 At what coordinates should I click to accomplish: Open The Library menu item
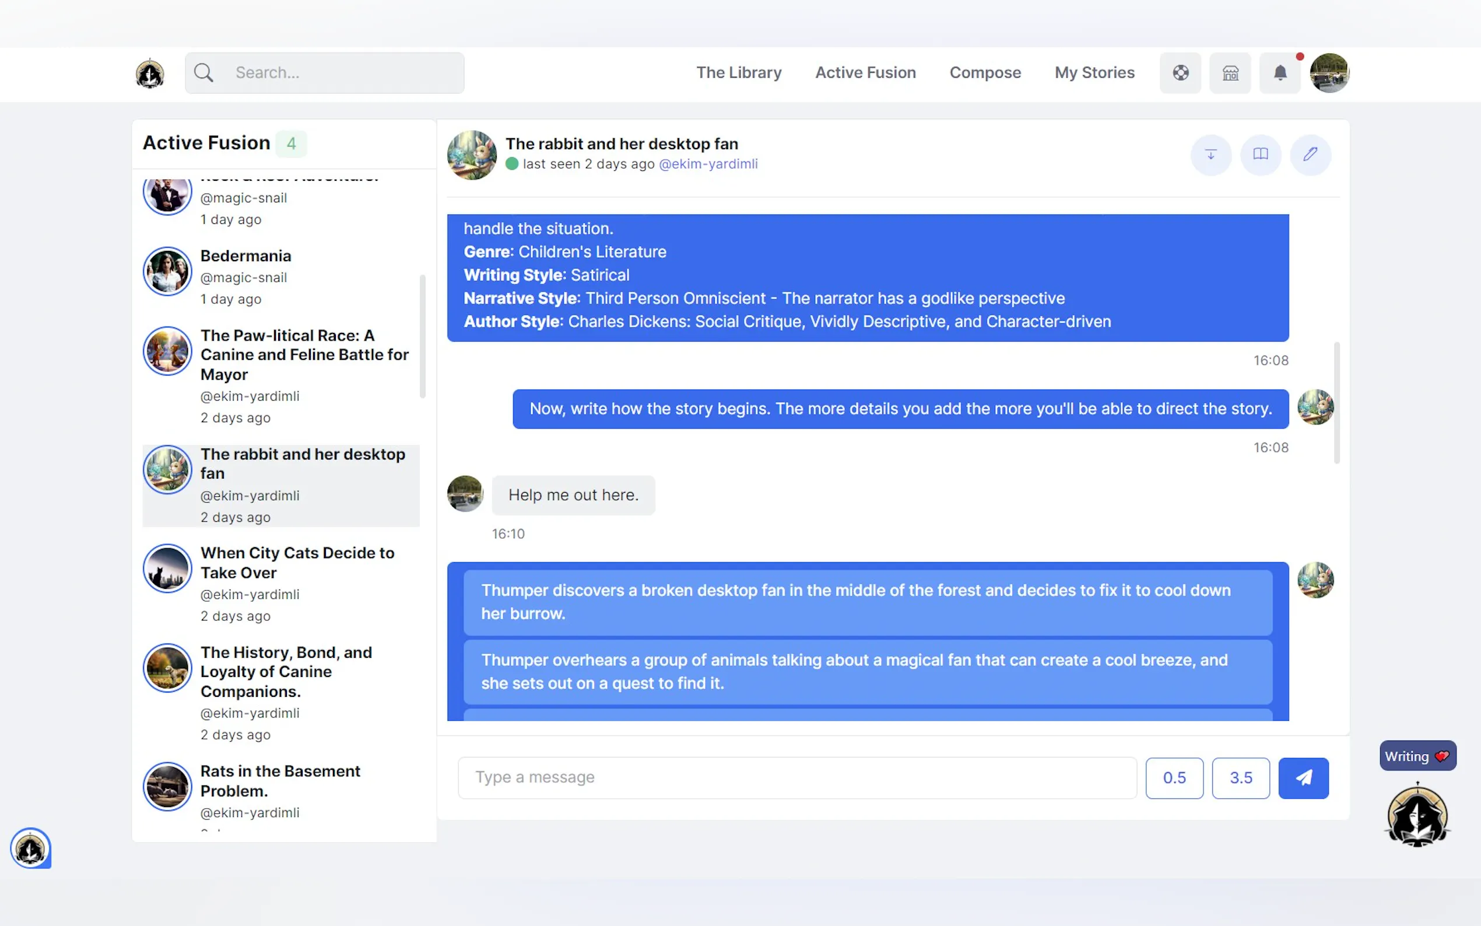[x=738, y=73]
